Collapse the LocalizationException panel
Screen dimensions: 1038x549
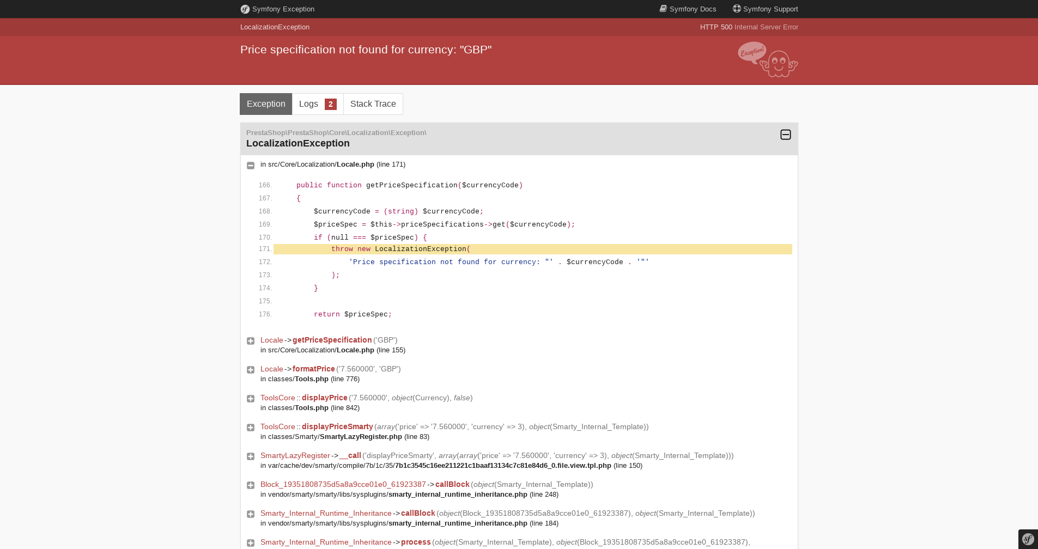click(x=785, y=135)
